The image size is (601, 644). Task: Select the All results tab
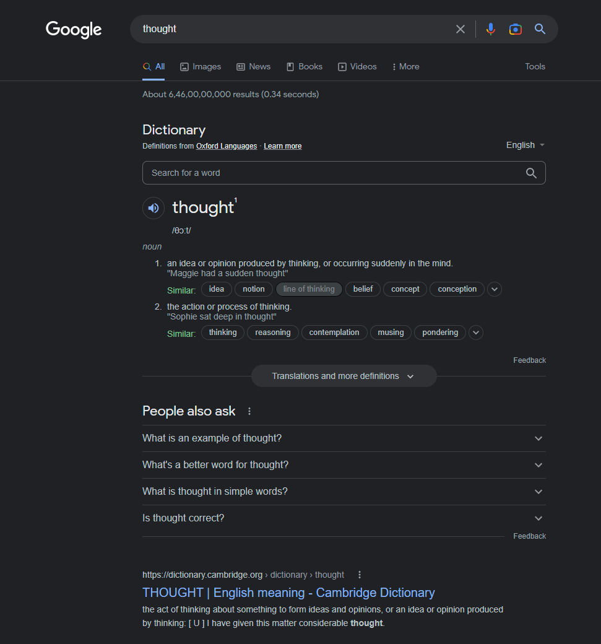tap(154, 66)
